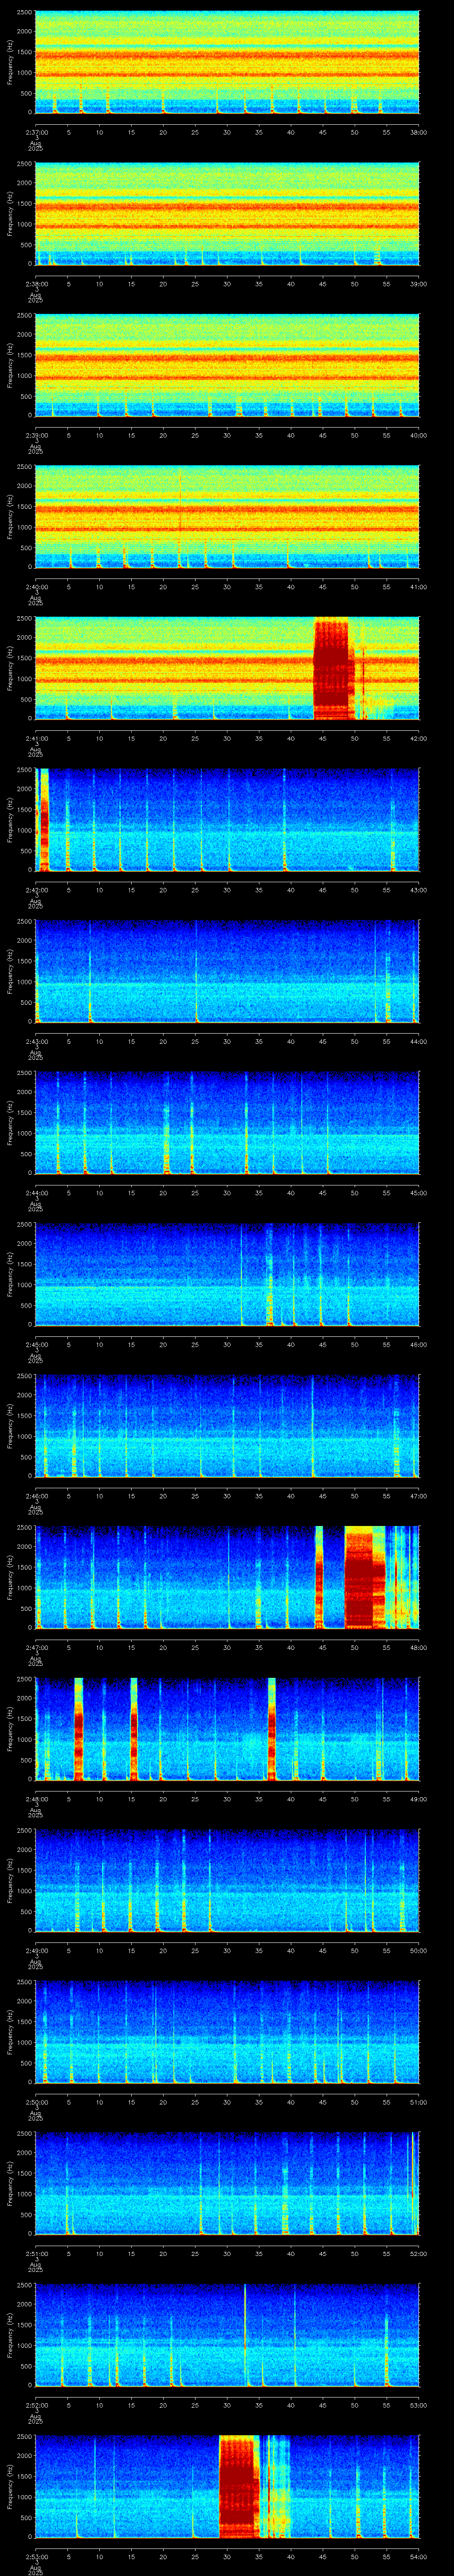
Task: Click the 2:53:00 time axis label
Action: click(36, 2556)
